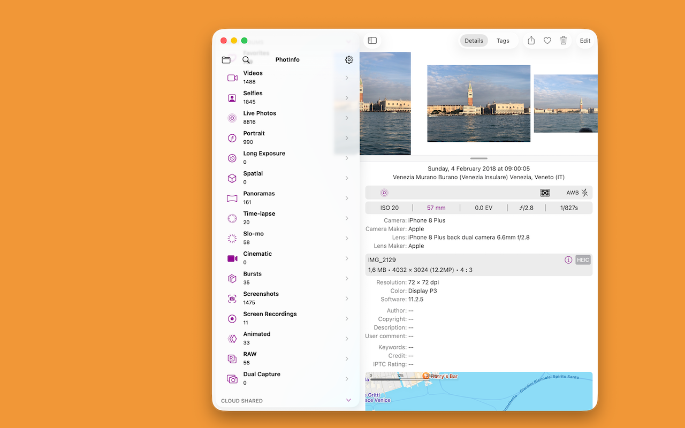
Task: Click the Live Photos label
Action: (x=260, y=113)
